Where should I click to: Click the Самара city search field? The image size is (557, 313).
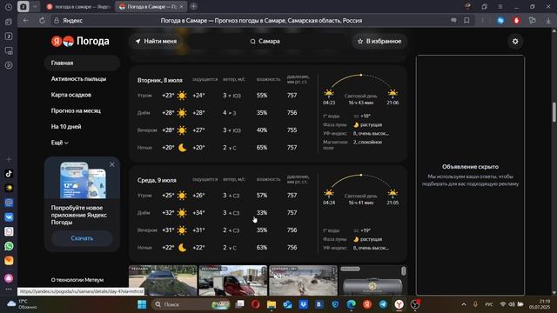[265, 41]
